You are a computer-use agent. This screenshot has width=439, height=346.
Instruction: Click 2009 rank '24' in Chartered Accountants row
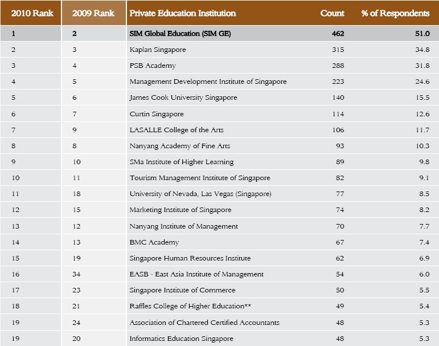click(x=76, y=323)
